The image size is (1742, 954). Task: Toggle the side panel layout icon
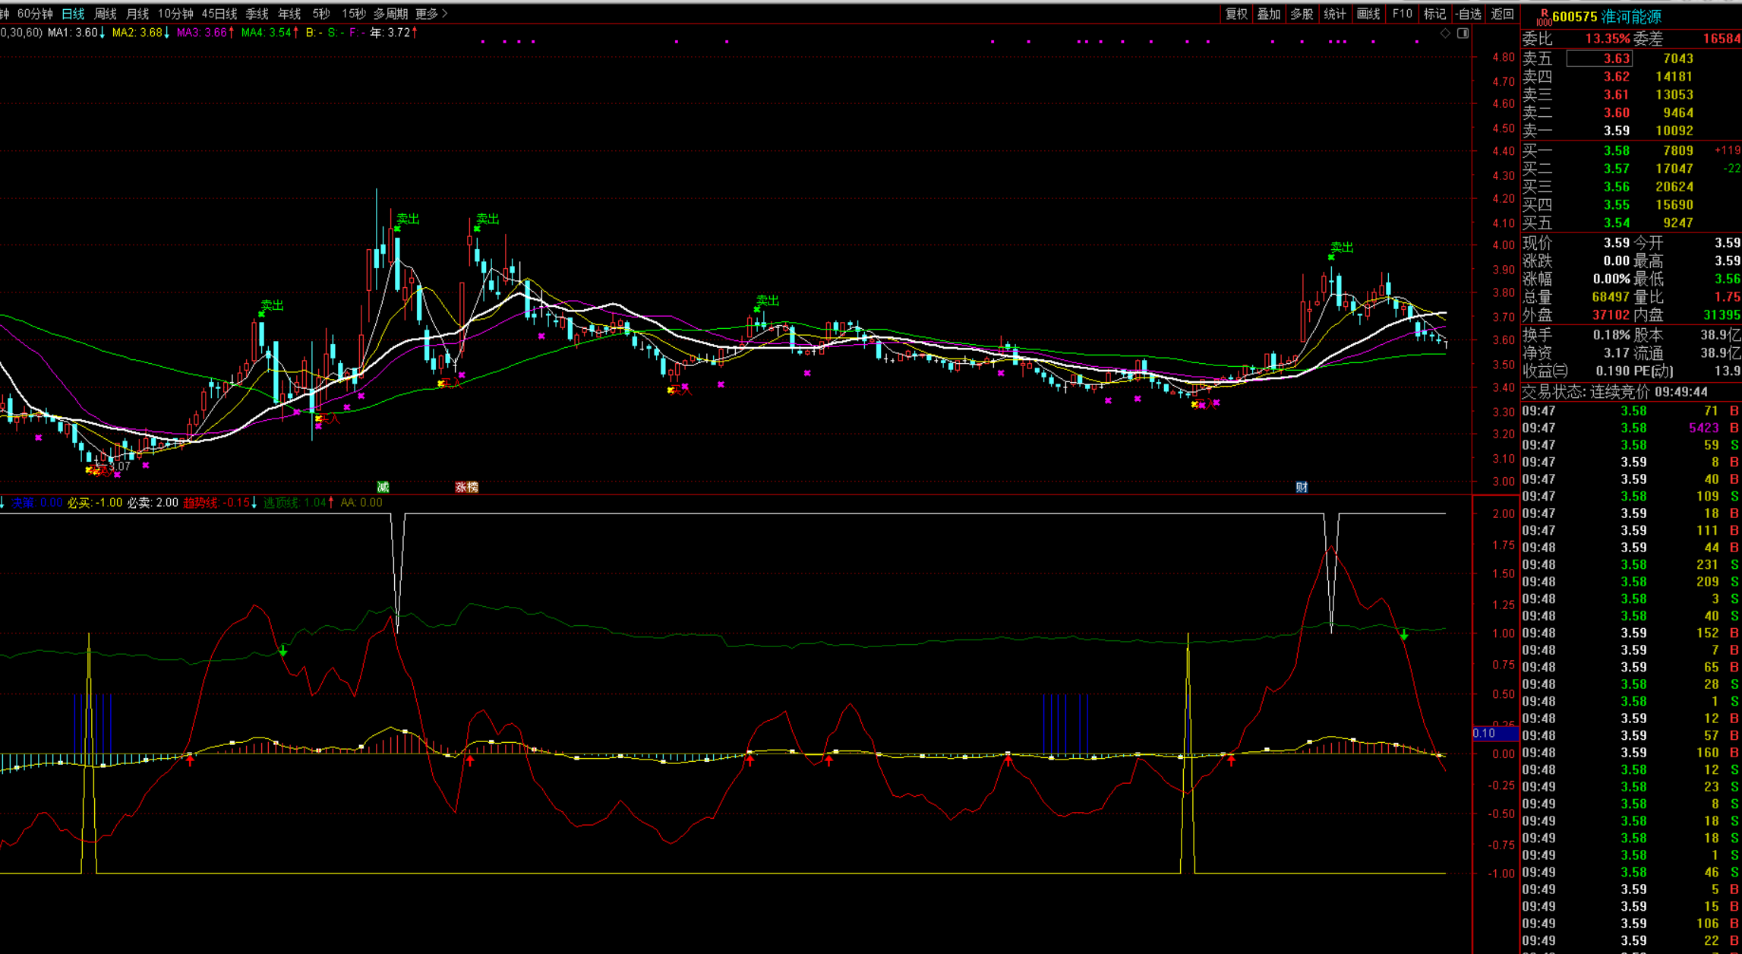click(1463, 33)
